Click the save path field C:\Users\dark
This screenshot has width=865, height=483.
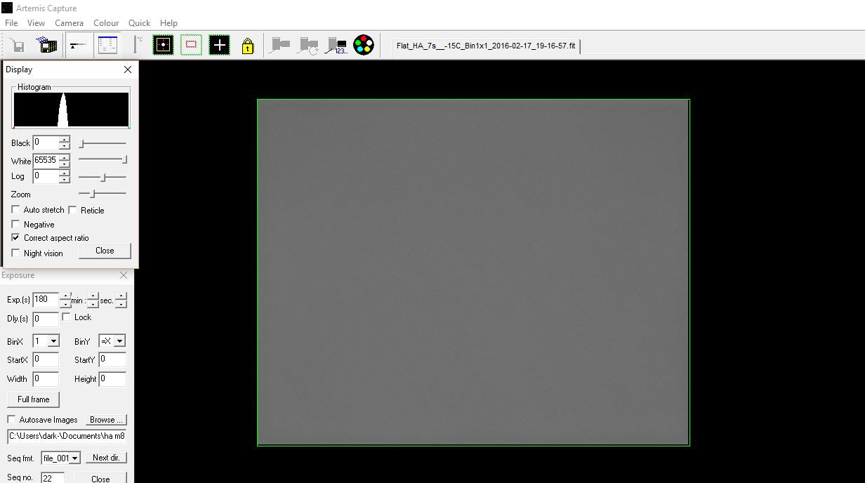point(67,437)
